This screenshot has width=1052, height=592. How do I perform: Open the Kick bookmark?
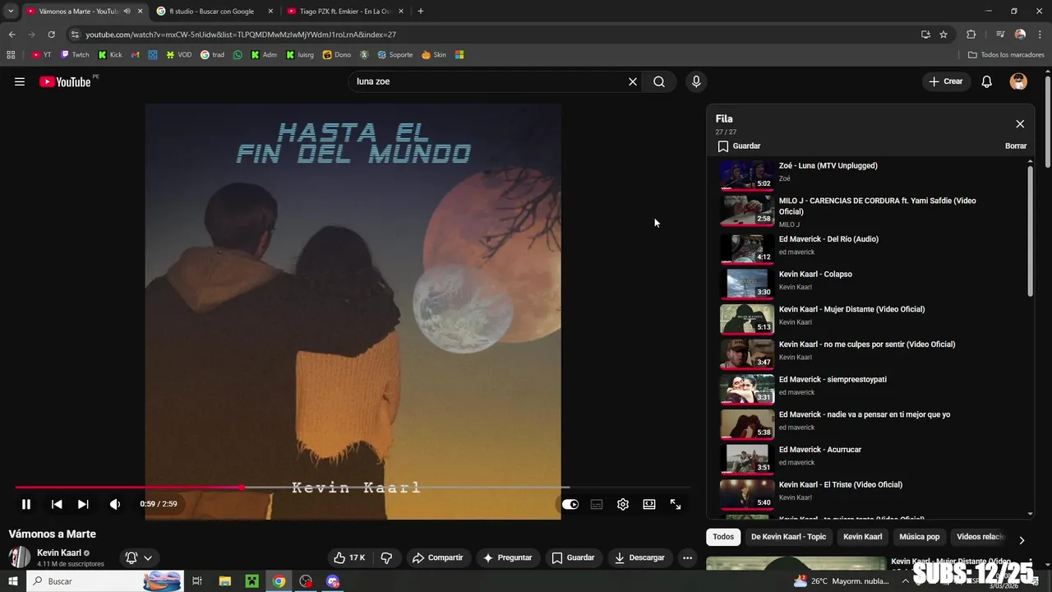(109, 55)
